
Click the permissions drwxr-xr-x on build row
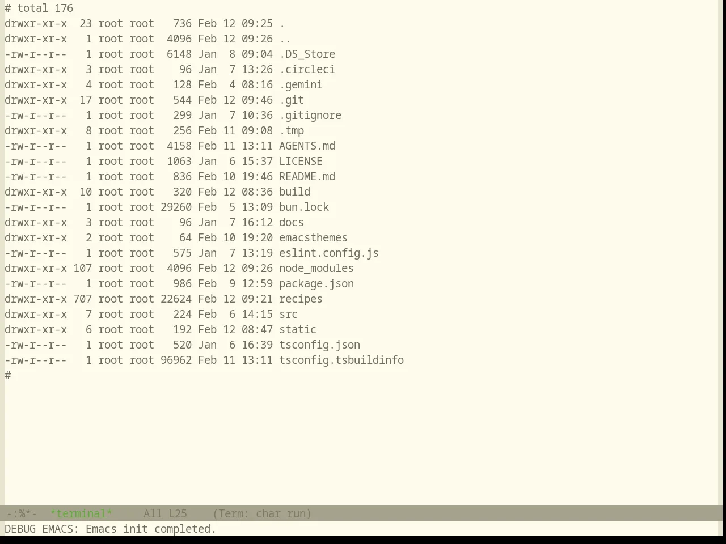[36, 192]
